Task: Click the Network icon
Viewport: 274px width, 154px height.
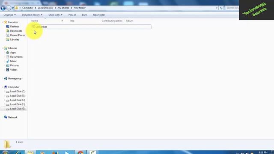Action: [x=6, y=117]
